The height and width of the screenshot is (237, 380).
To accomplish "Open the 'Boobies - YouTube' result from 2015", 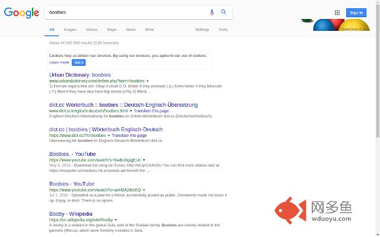I will tap(72, 184).
